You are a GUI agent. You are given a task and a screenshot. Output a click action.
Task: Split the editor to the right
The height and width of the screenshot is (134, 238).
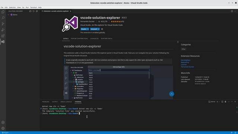[x=232, y=11]
